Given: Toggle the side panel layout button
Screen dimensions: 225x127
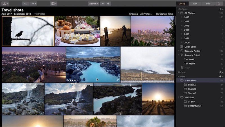Looking at the screenshot, I should [x=53, y=4].
